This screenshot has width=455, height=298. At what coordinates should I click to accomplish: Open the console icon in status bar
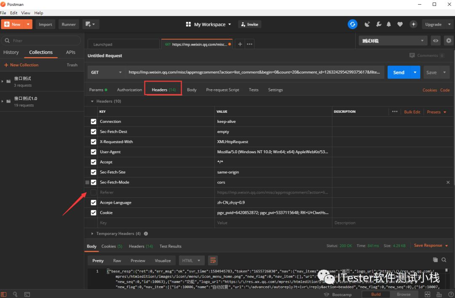click(27, 294)
